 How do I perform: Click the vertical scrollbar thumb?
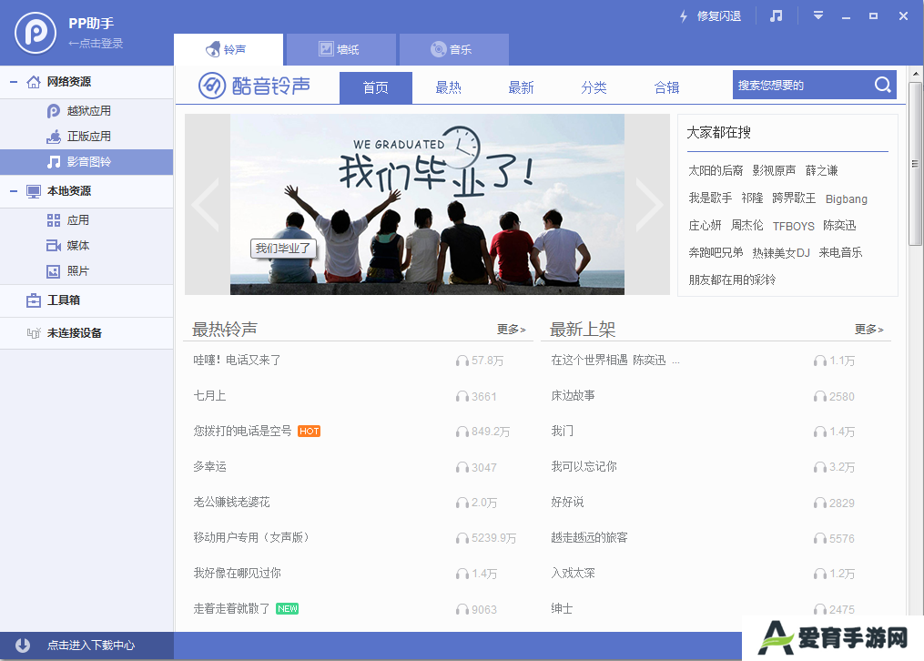point(915,164)
